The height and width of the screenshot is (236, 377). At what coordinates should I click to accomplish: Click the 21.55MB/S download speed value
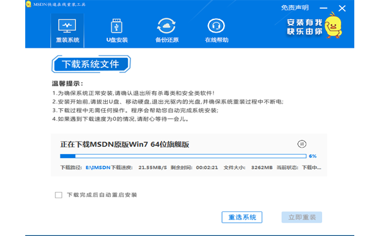point(153,167)
